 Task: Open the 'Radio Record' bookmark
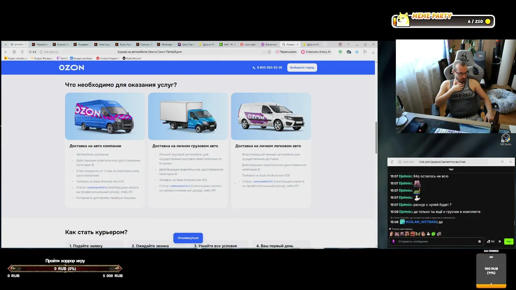coord(132,58)
